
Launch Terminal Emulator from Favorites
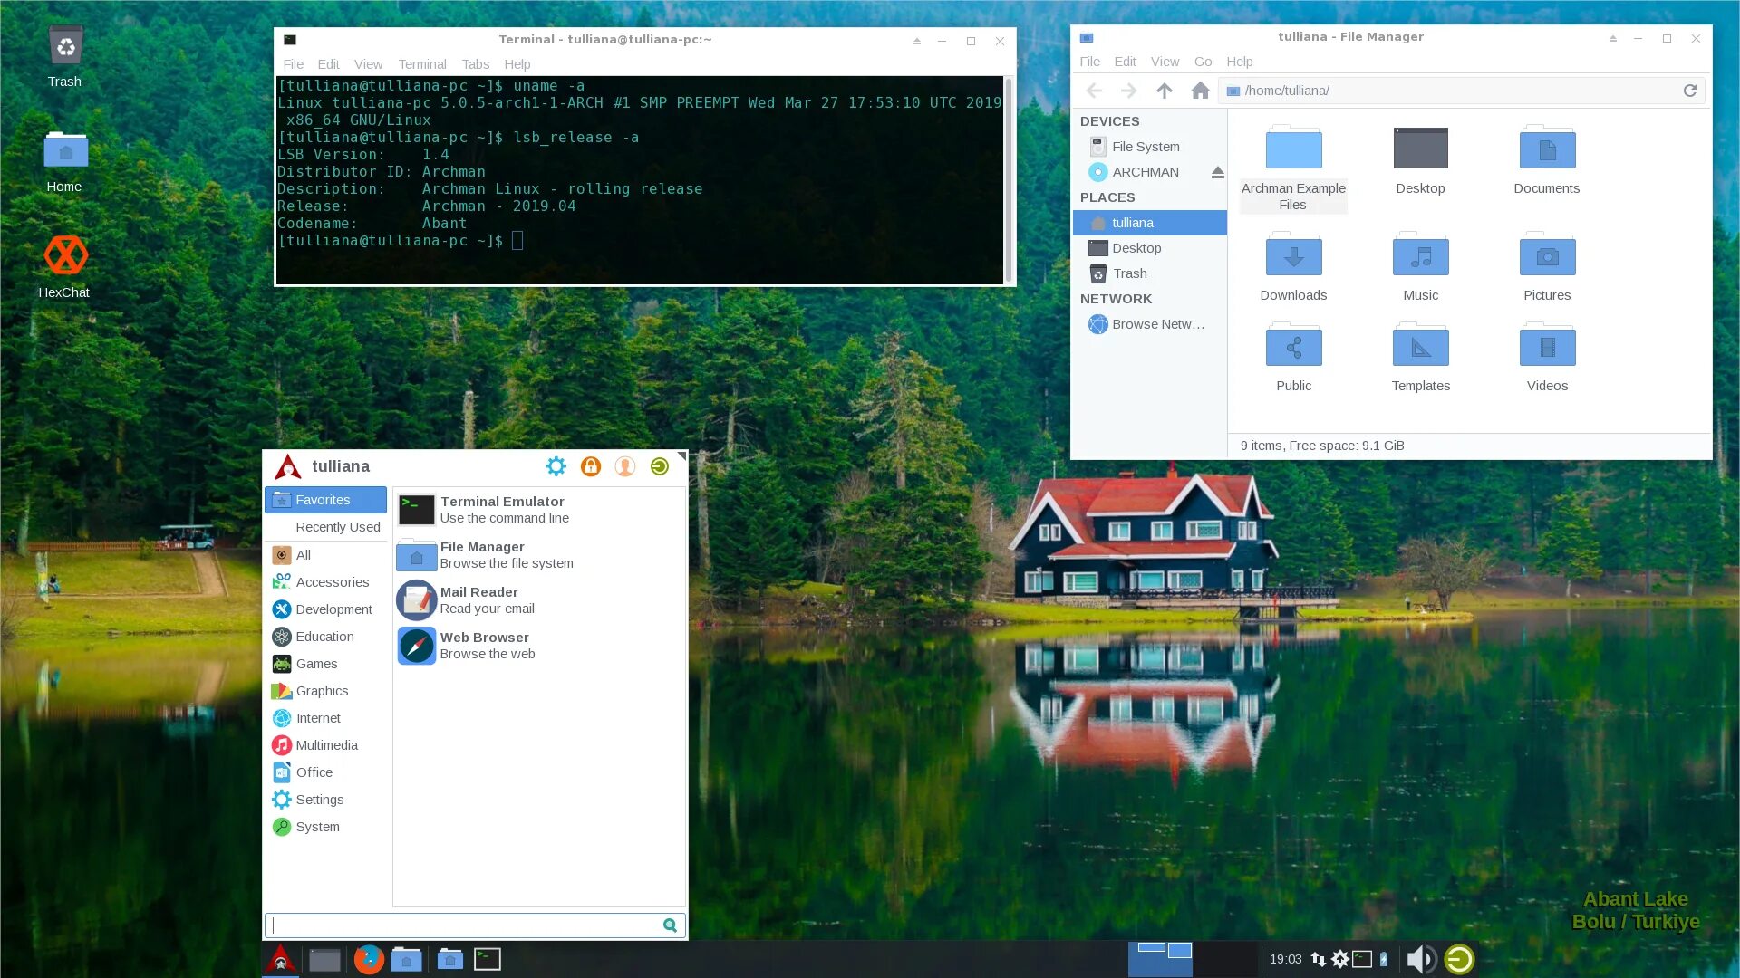[x=539, y=510]
